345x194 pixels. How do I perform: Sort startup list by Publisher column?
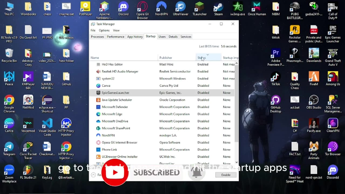pyautogui.click(x=177, y=58)
